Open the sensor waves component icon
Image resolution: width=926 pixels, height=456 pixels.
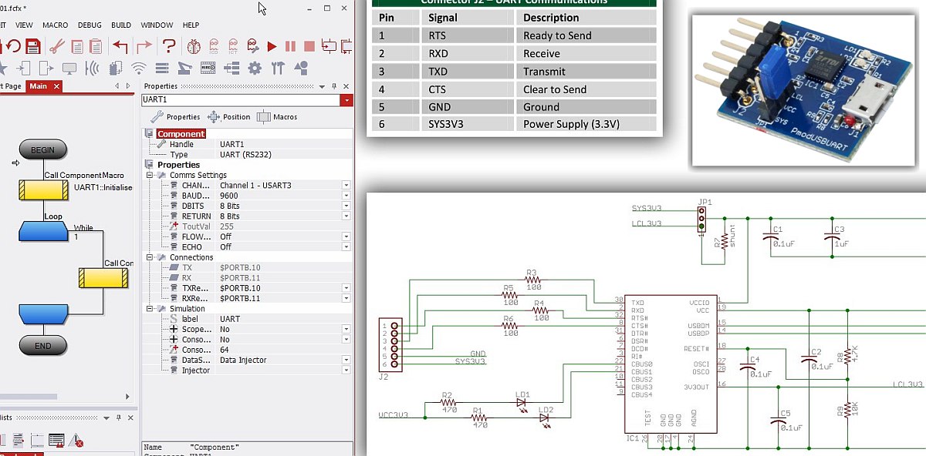coord(93,69)
